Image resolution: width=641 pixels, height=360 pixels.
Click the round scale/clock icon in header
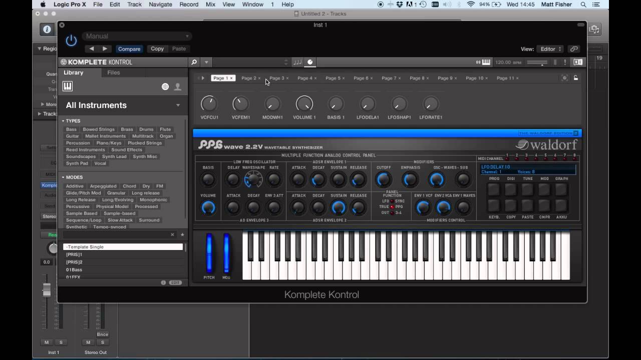point(310,62)
